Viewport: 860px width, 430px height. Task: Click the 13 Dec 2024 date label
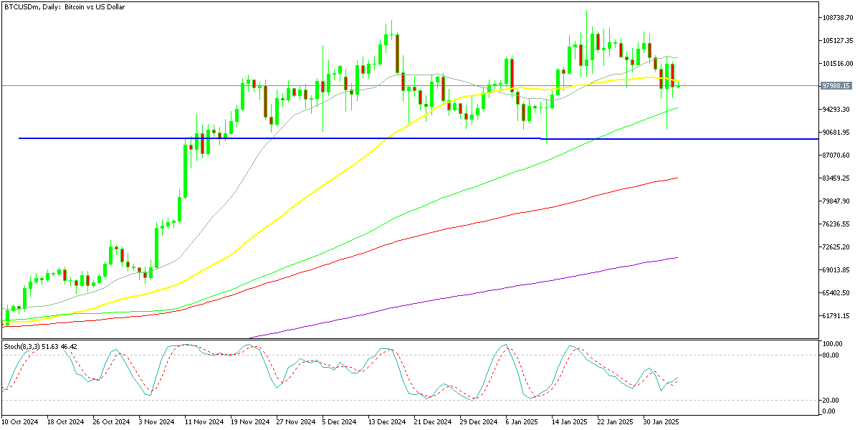pyautogui.click(x=387, y=422)
